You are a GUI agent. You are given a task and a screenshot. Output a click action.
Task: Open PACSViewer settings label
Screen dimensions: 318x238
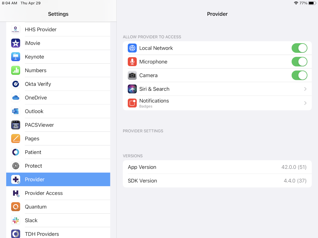(39, 125)
